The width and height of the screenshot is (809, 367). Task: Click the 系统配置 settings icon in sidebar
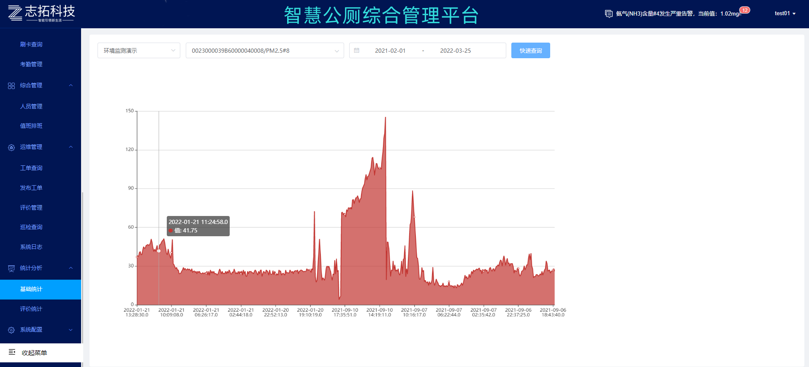[x=11, y=330]
